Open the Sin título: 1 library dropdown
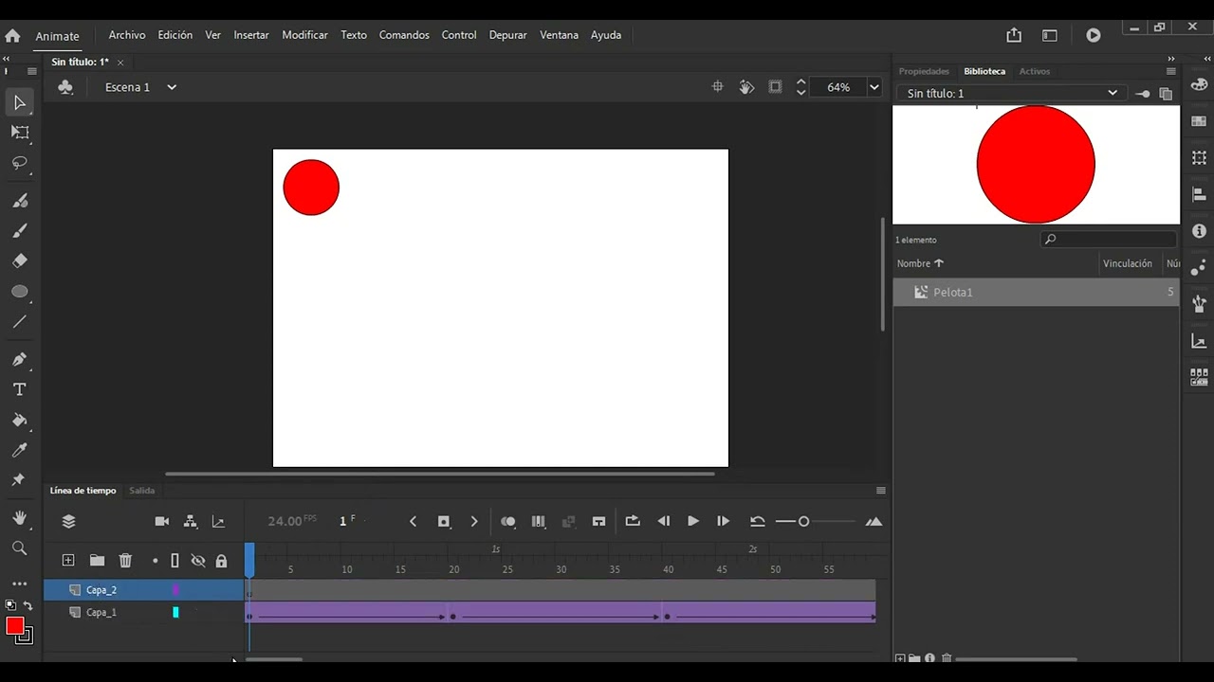Image resolution: width=1214 pixels, height=682 pixels. (1012, 93)
